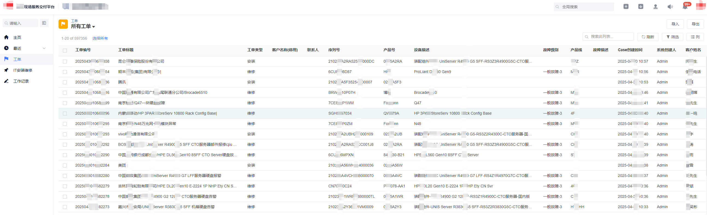Expand the 最近 chevron in sidebar
The height and width of the screenshot is (215, 707).
[x=44, y=48]
